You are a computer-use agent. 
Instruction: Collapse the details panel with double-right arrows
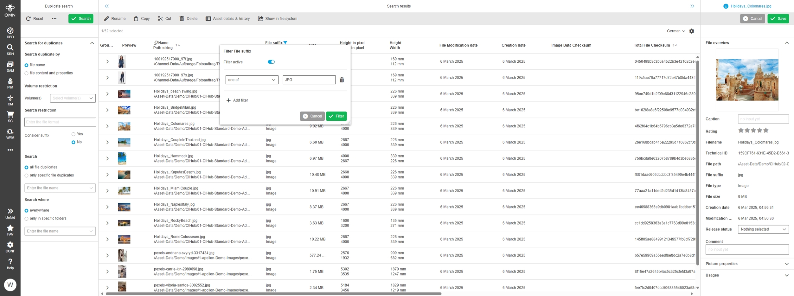tap(692, 6)
